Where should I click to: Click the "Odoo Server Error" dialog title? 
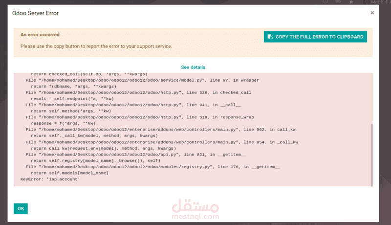(x=35, y=13)
